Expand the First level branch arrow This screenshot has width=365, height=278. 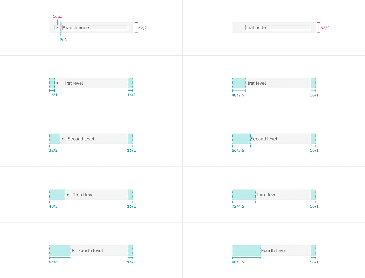[x=57, y=83]
